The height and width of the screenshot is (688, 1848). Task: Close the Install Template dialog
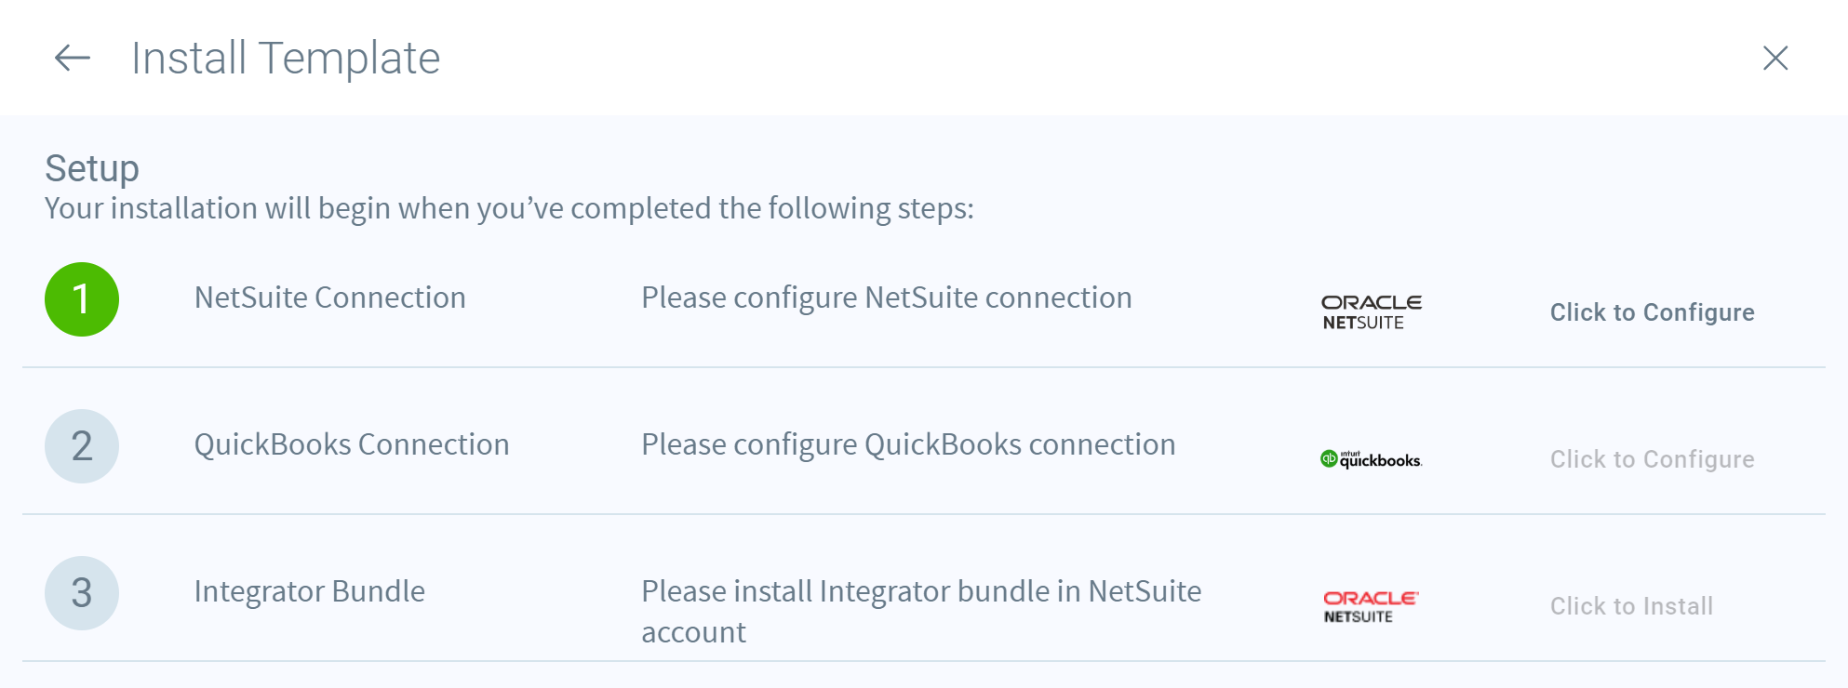coord(1775,59)
